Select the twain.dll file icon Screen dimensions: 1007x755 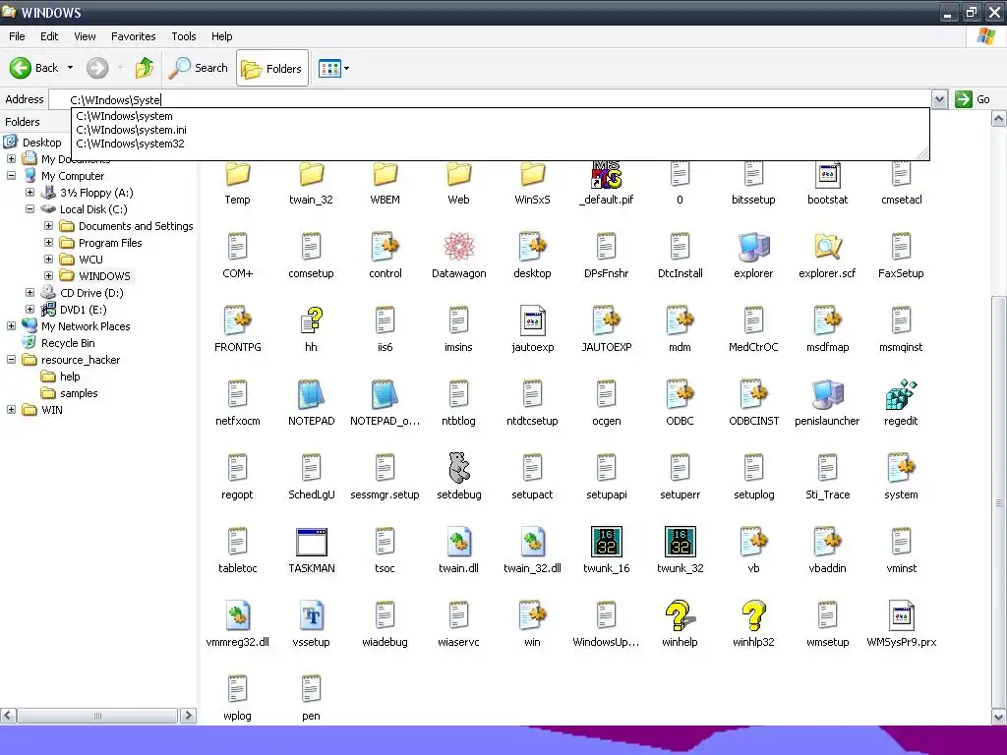point(458,542)
